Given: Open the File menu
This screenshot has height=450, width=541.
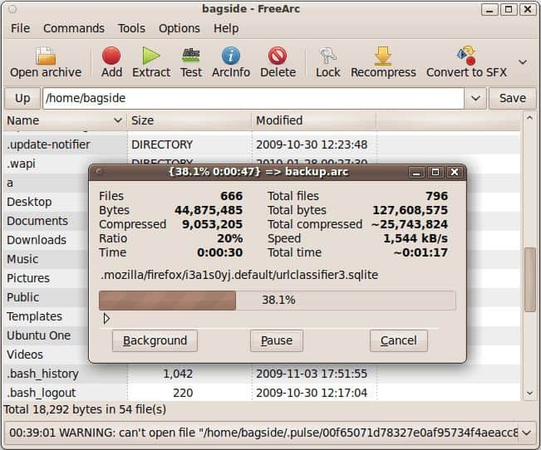Looking at the screenshot, I should click(20, 28).
